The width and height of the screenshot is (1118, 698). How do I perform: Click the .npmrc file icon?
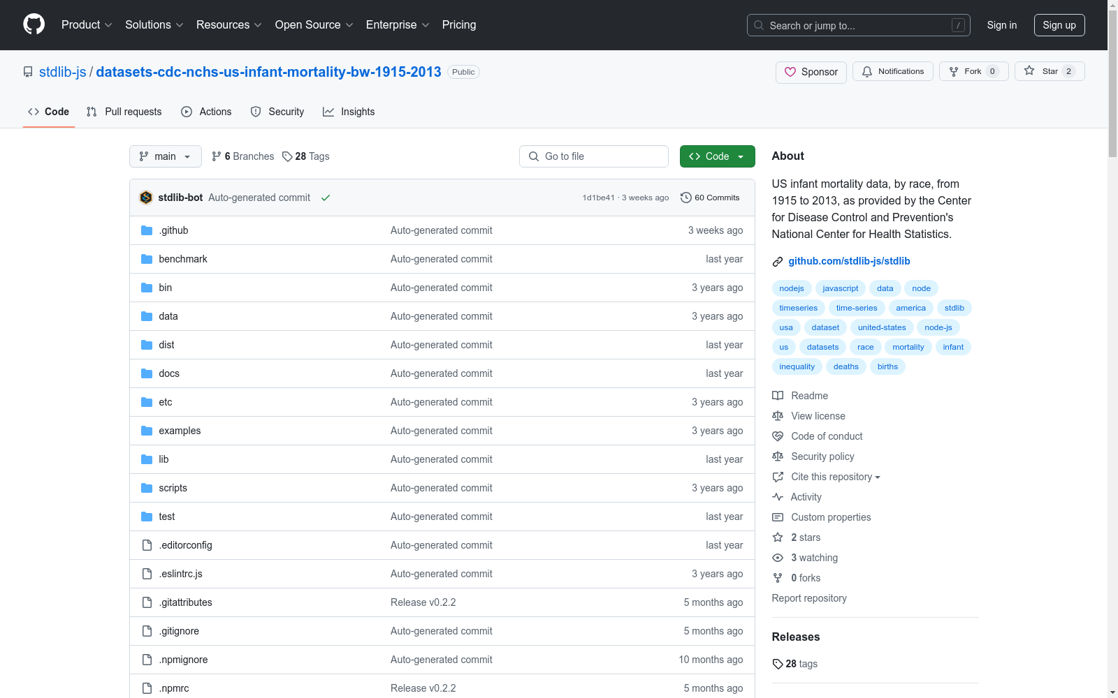pyautogui.click(x=147, y=688)
